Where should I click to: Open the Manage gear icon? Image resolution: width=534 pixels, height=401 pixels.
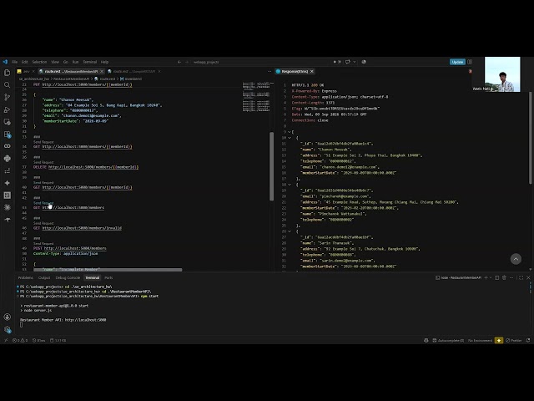pos(8,329)
